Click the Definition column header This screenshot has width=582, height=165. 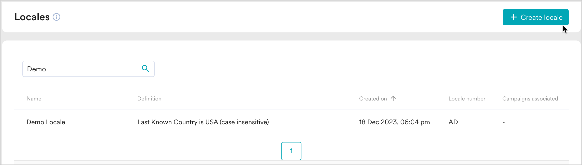click(149, 99)
